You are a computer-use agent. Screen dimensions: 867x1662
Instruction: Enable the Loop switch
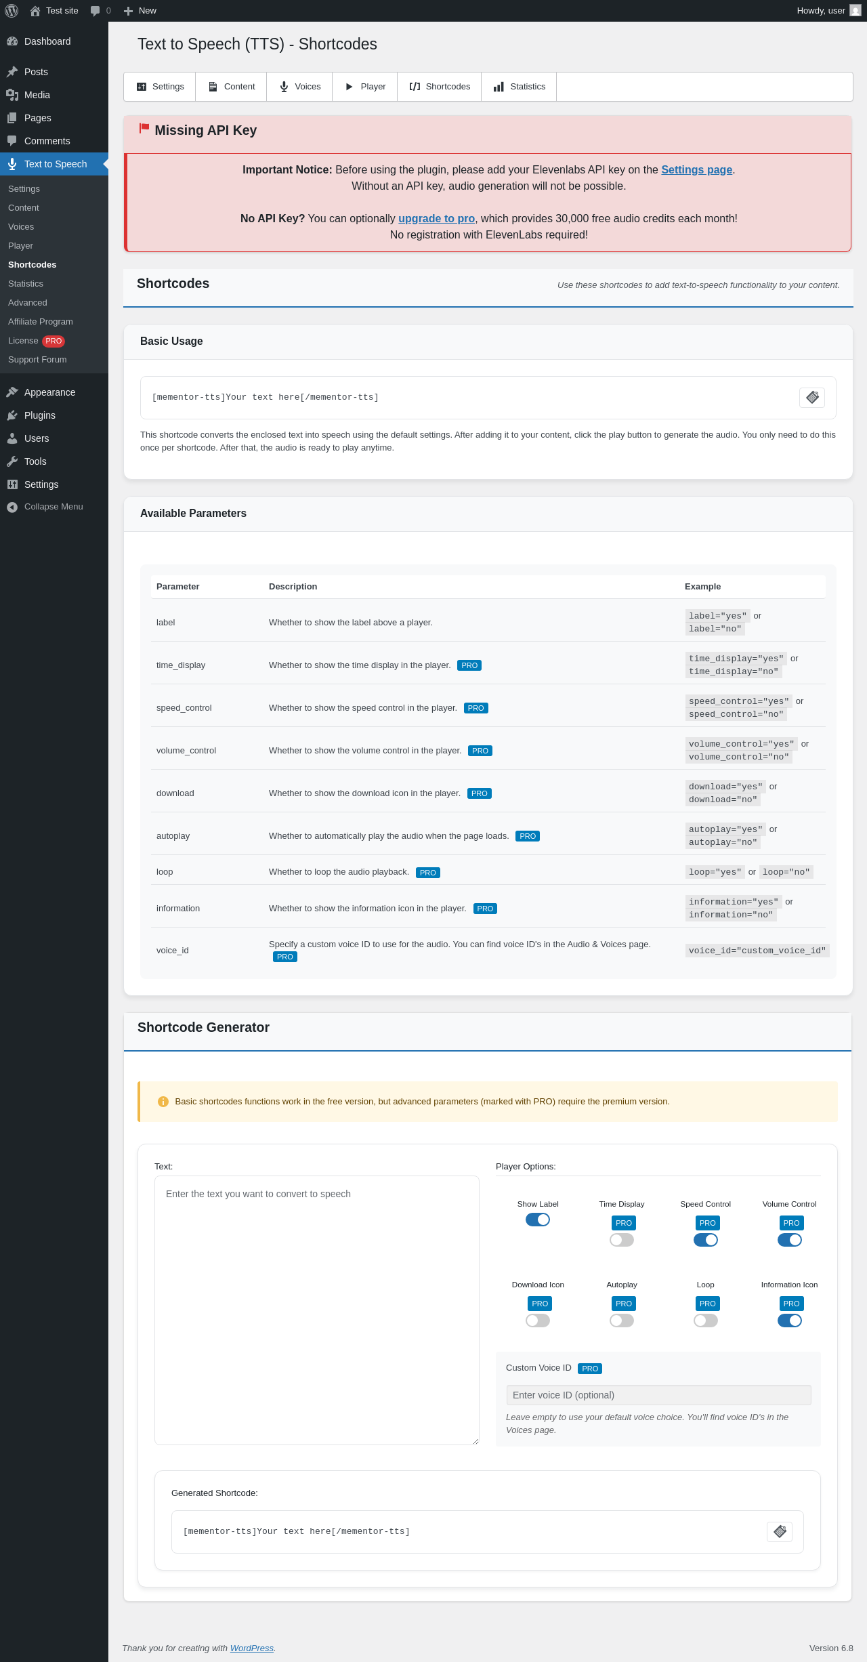pyautogui.click(x=706, y=1321)
